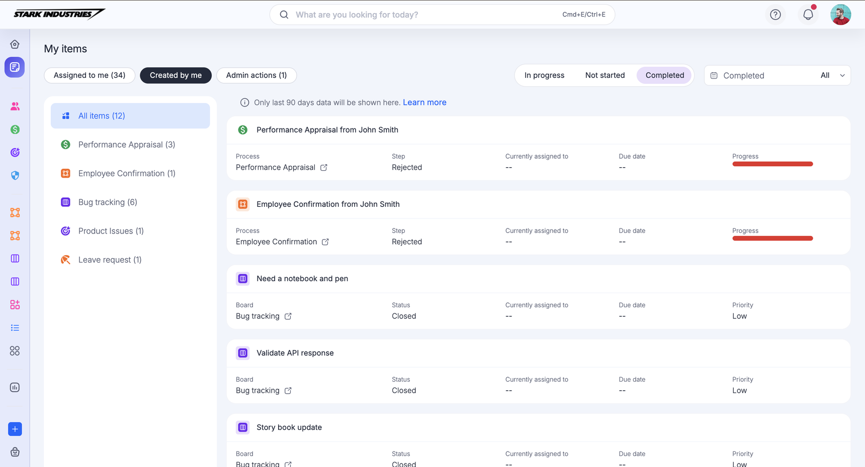
Task: Toggle the Completed status filter
Action: pos(664,75)
